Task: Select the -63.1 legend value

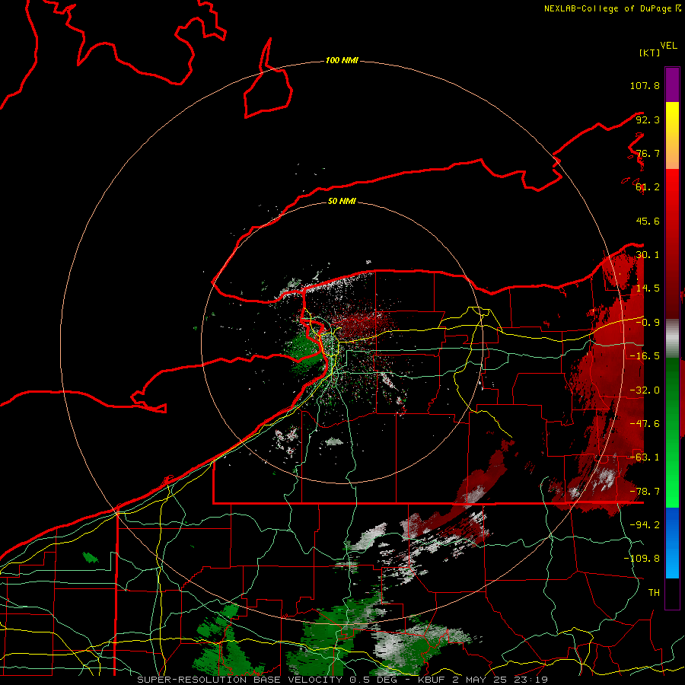Action: [x=645, y=457]
